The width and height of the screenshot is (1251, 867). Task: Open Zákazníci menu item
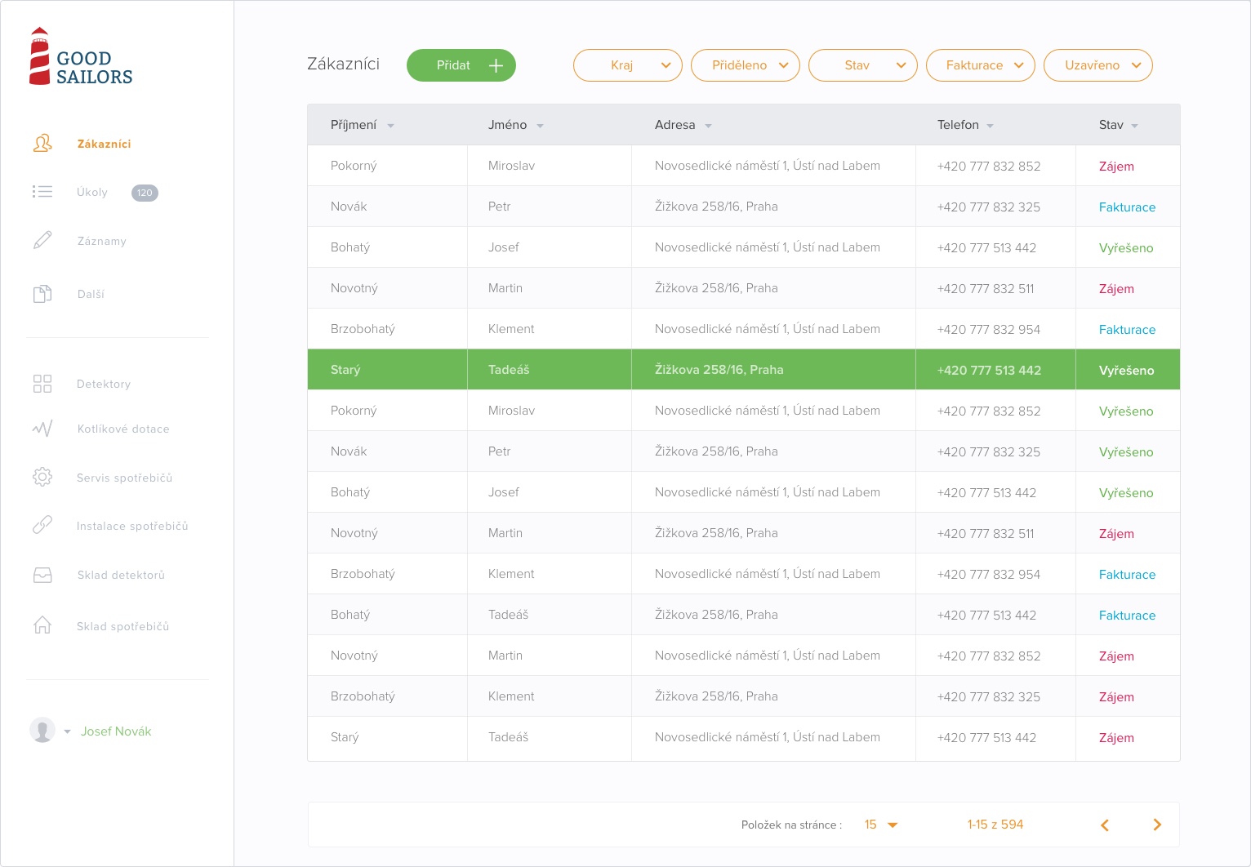pos(104,144)
